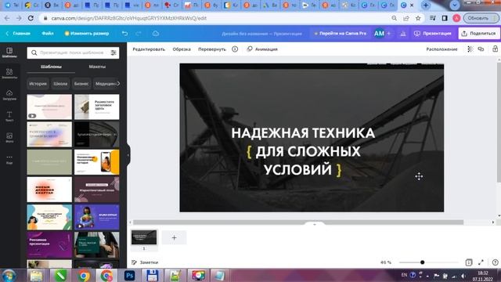The image size is (501, 282).
Task: Start Презентация presentation mode
Action: tap(433, 33)
